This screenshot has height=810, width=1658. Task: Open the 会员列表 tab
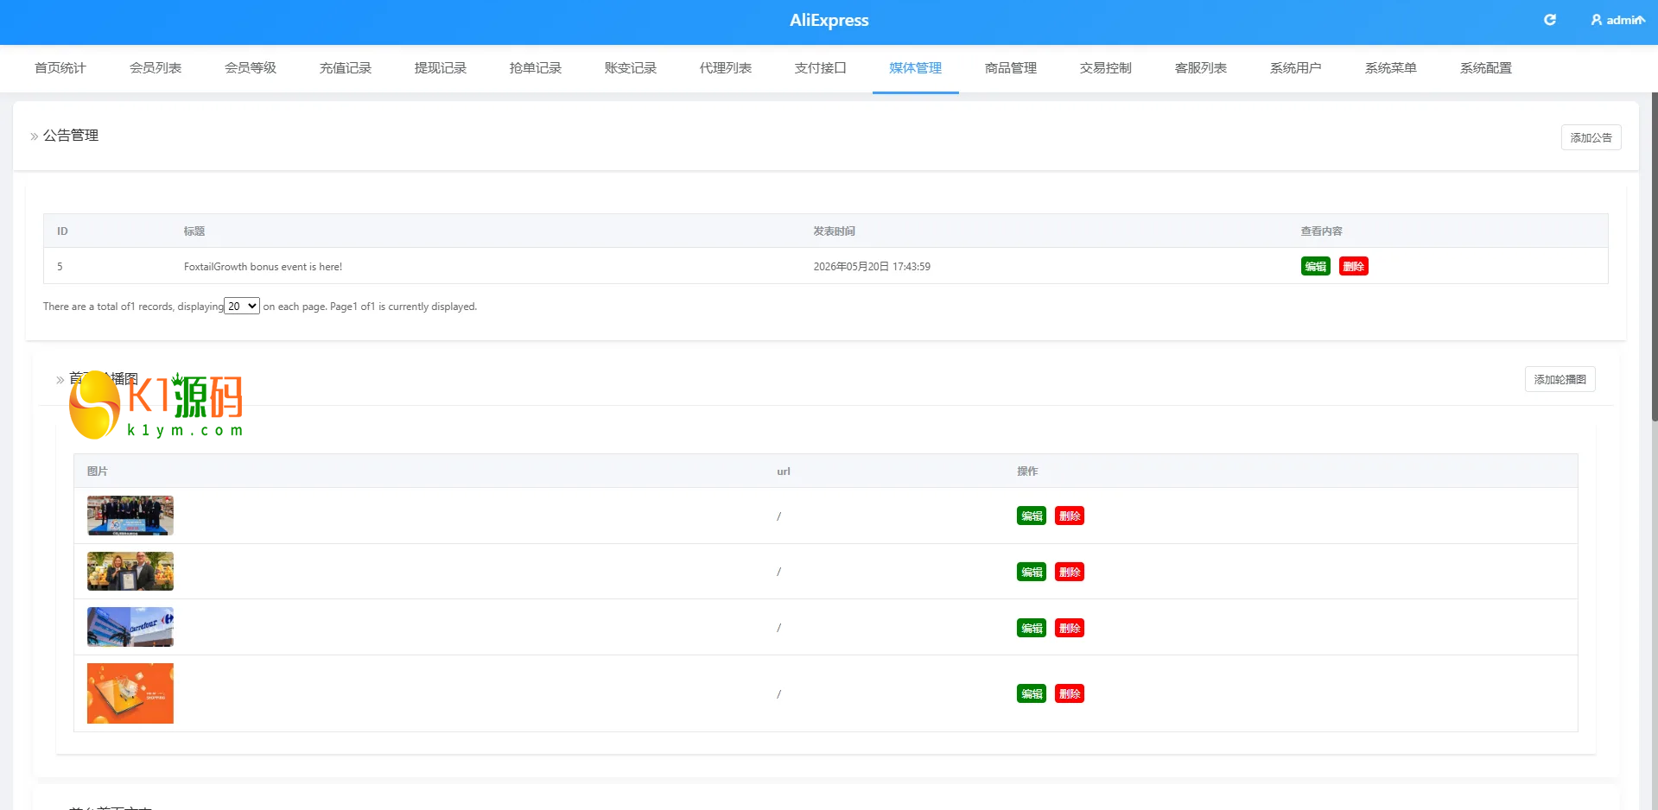[156, 68]
